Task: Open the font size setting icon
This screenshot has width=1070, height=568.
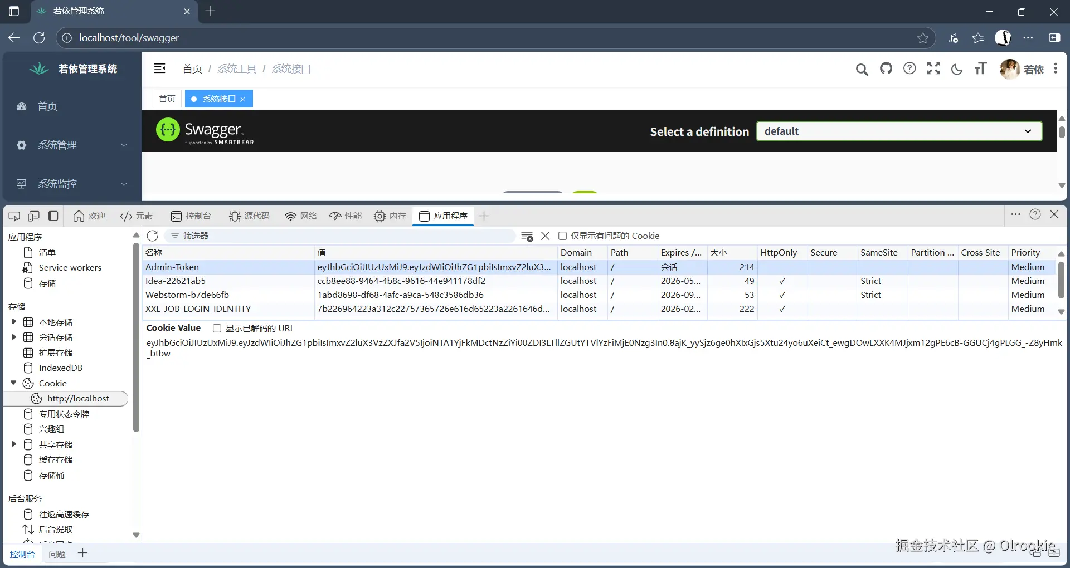Action: [x=980, y=68]
